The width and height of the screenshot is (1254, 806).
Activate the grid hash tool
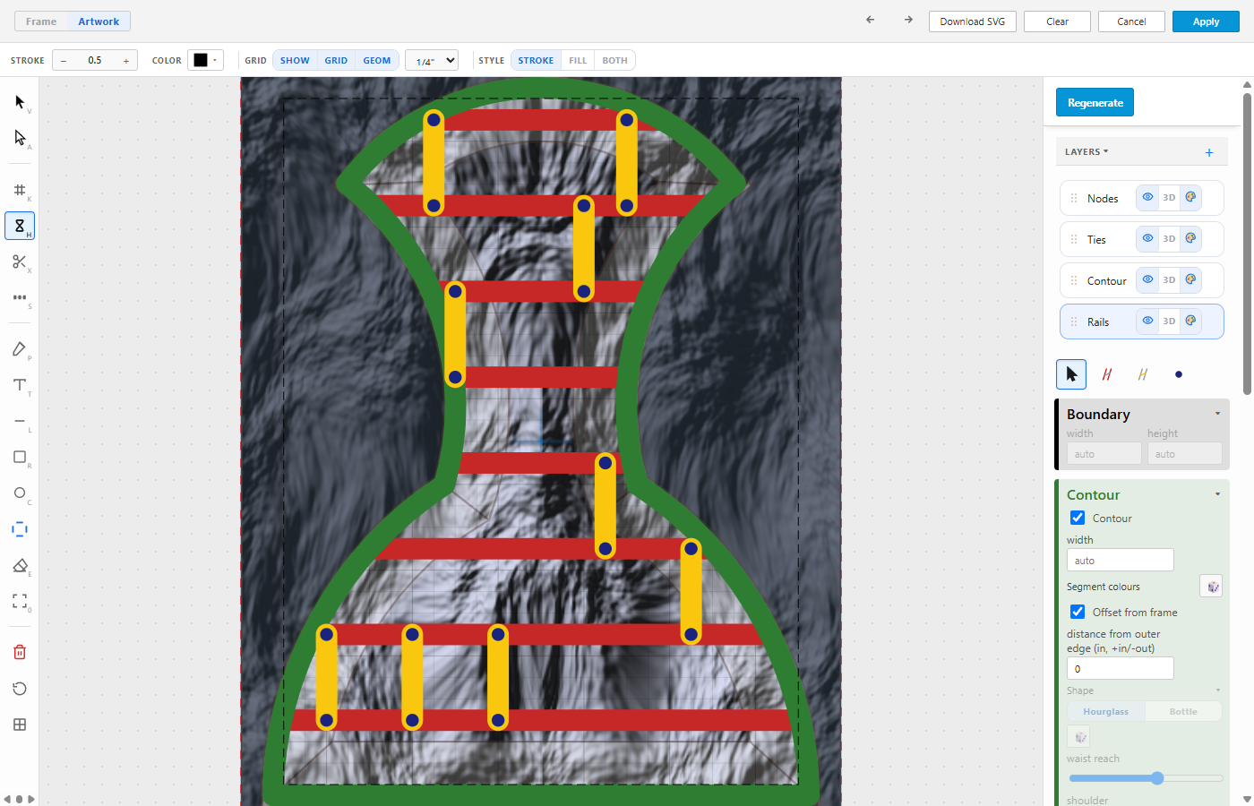(20, 190)
